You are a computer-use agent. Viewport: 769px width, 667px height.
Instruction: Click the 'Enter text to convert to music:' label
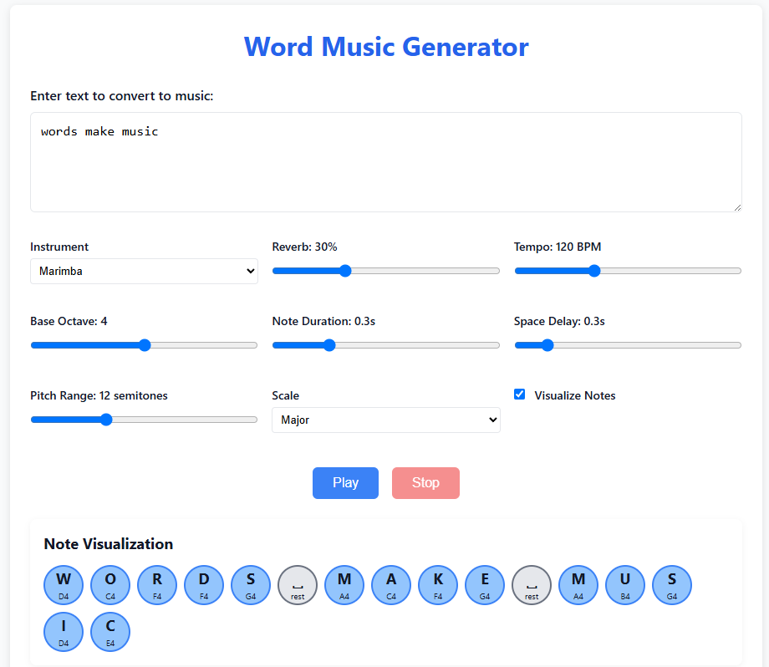pos(122,95)
